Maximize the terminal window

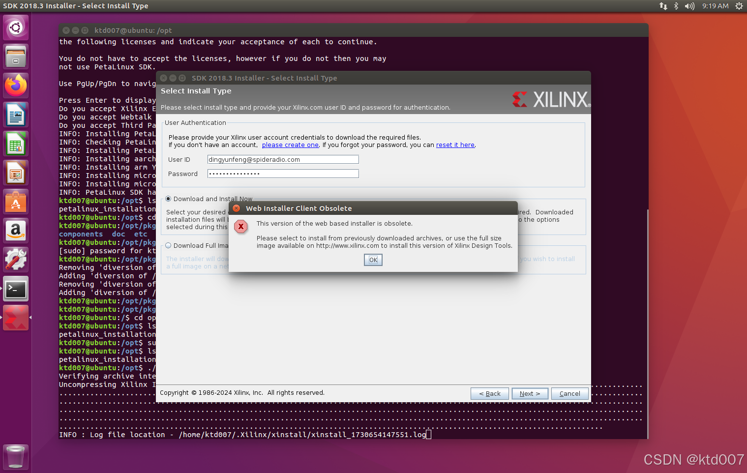tap(85, 30)
